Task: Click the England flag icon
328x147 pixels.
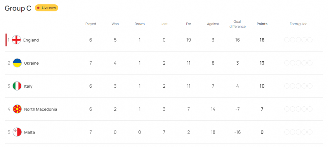Action: coord(17,40)
